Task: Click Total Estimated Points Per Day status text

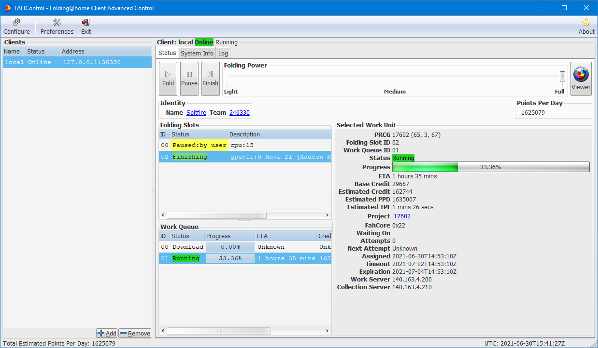Action: [x=59, y=344]
